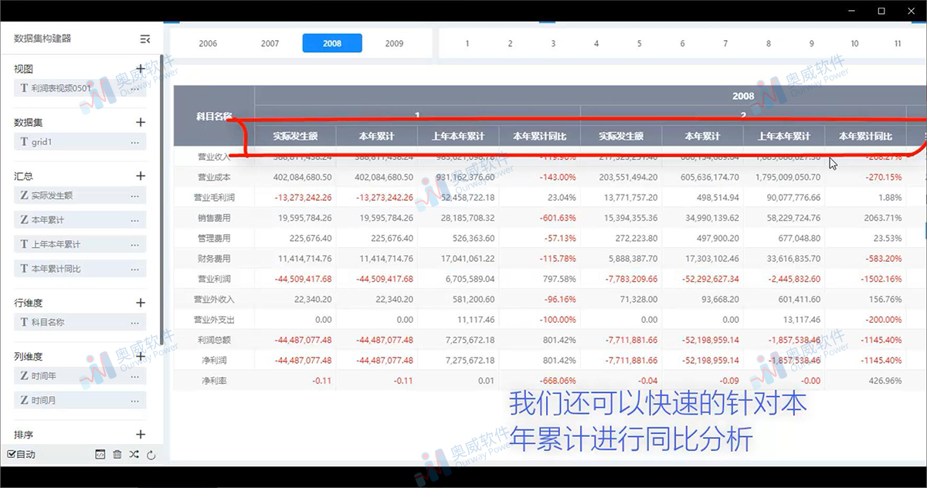Screen dimensions: 927x488
Task: Select 上年本年累计 field in 汇总 list
Action: coord(80,244)
